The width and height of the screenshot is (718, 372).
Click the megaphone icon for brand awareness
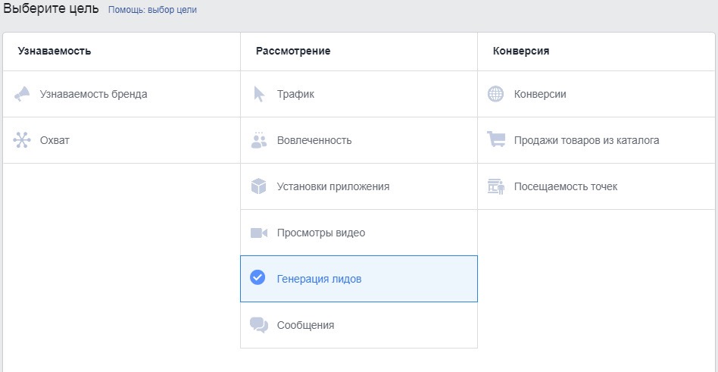(x=22, y=95)
